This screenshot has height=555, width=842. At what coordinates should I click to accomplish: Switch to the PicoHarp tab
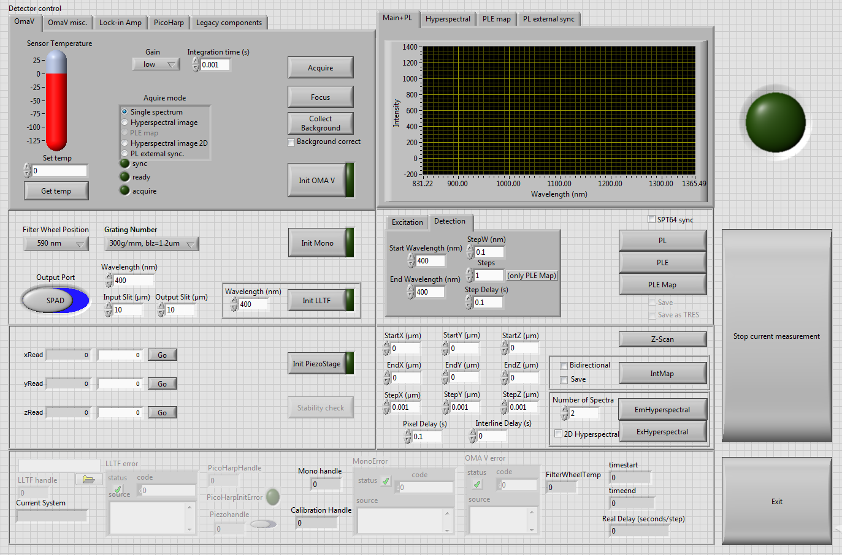[169, 22]
